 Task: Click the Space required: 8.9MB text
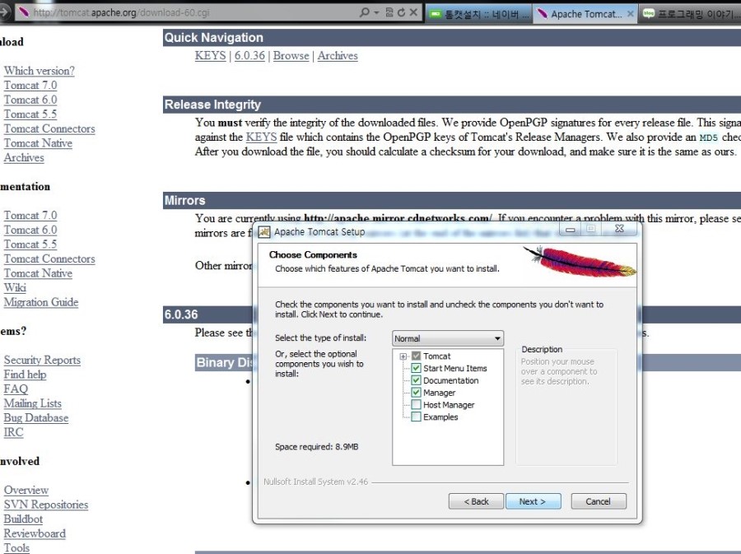317,447
